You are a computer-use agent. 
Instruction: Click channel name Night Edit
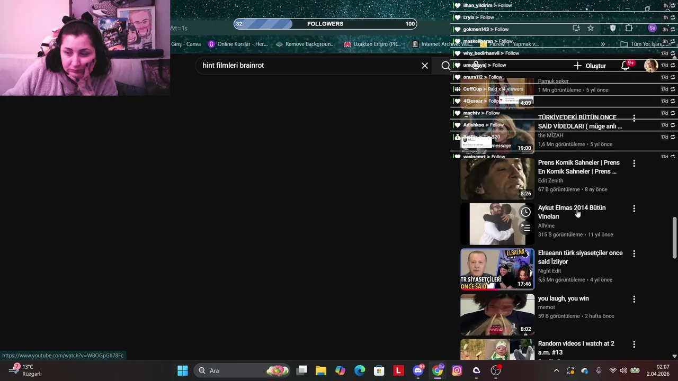pos(549,271)
